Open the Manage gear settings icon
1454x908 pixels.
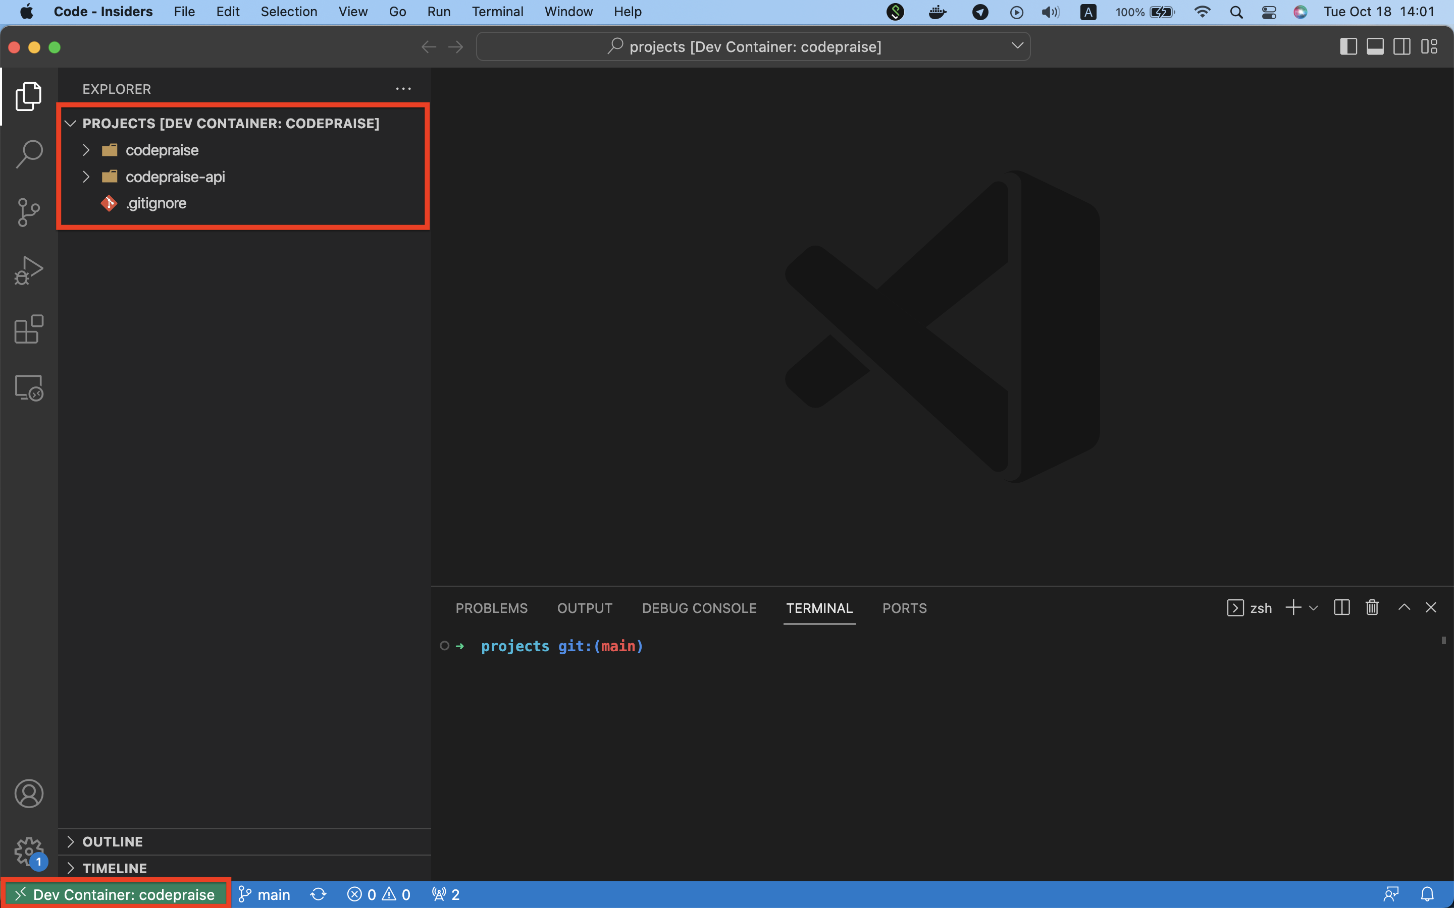pyautogui.click(x=29, y=851)
